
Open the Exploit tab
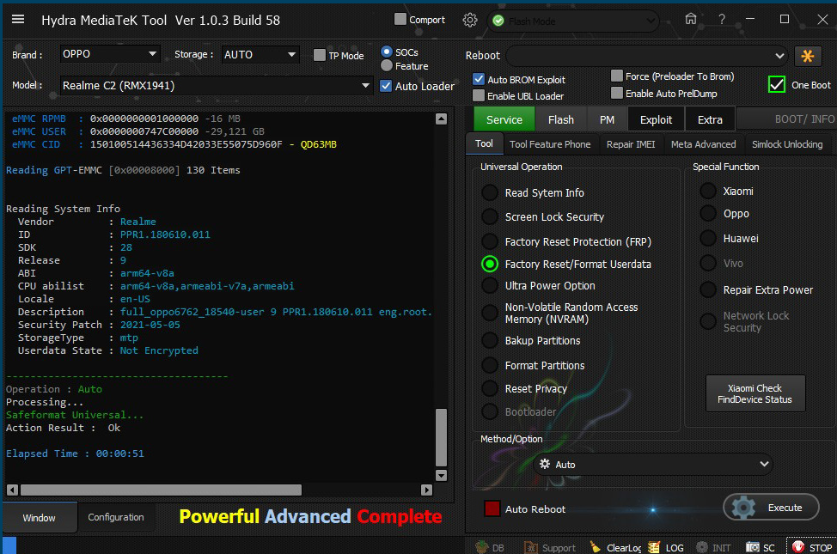[x=656, y=119]
